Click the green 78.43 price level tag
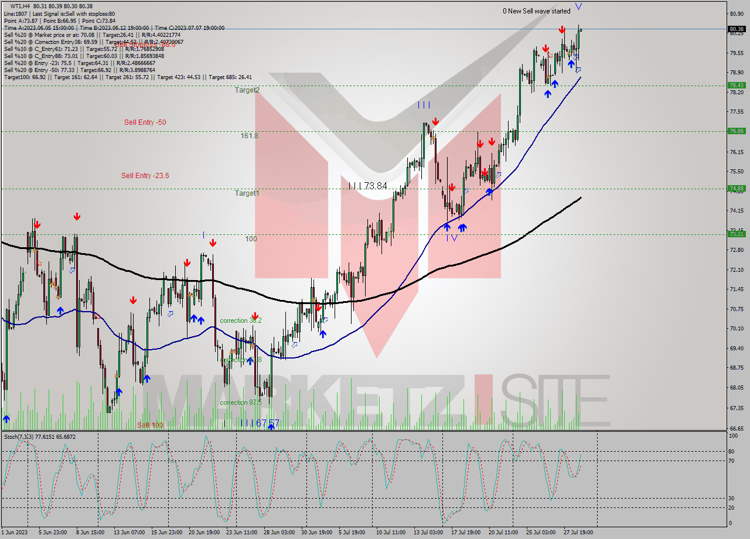 (x=737, y=85)
